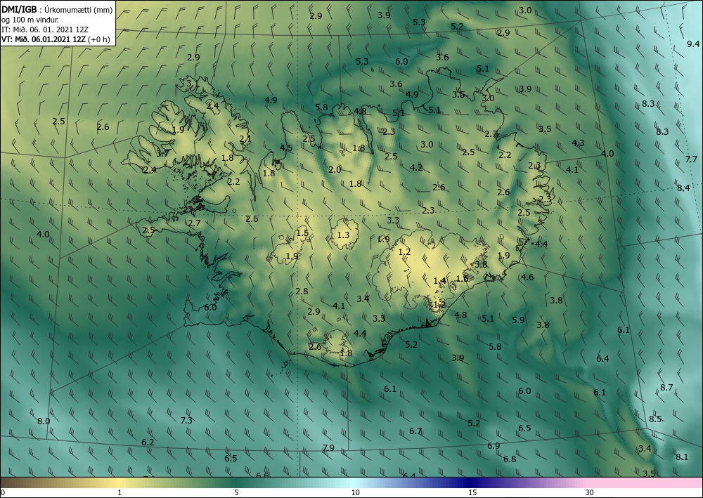The height and width of the screenshot is (498, 703).
Task: Click the precipitable water color scale bar
Action: point(351,483)
